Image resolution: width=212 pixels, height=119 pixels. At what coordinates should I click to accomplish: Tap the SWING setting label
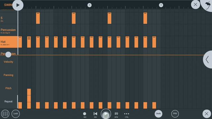tap(8, 5)
